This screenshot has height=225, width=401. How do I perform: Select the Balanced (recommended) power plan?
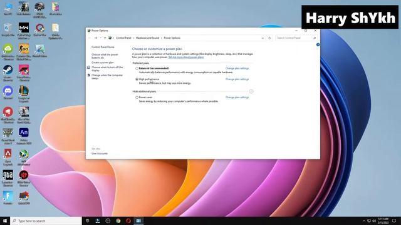point(137,68)
